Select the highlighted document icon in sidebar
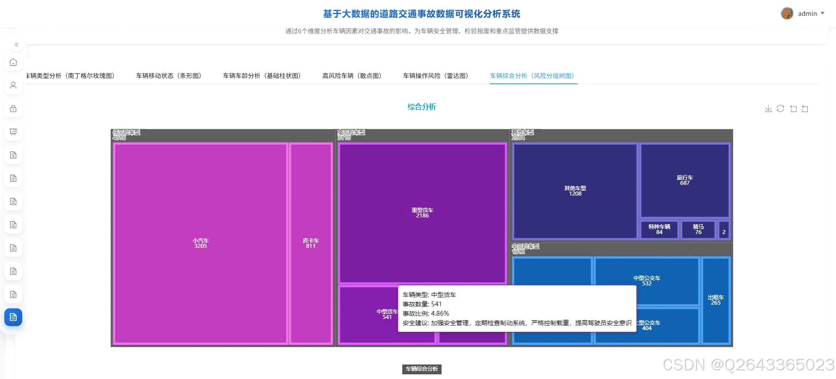The height and width of the screenshot is (379, 836). tap(13, 317)
